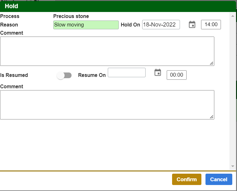Toggle the Is Resumed switch
237x191 pixels.
click(64, 75)
